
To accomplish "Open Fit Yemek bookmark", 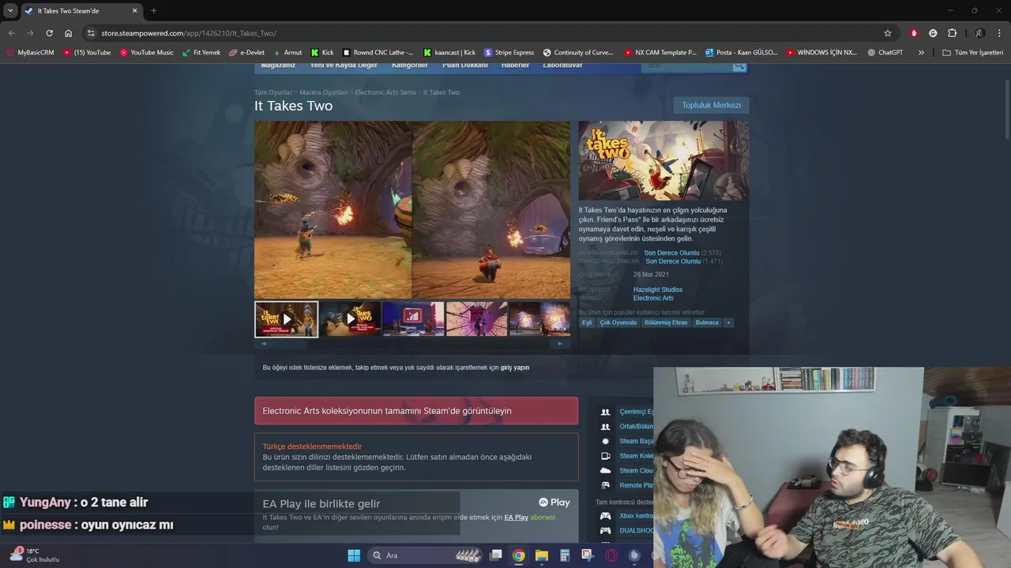I will 201,53.
